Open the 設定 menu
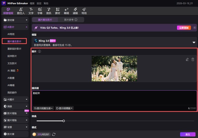Screen dimensions: 198x138 pyautogui.click(x=39, y=3)
